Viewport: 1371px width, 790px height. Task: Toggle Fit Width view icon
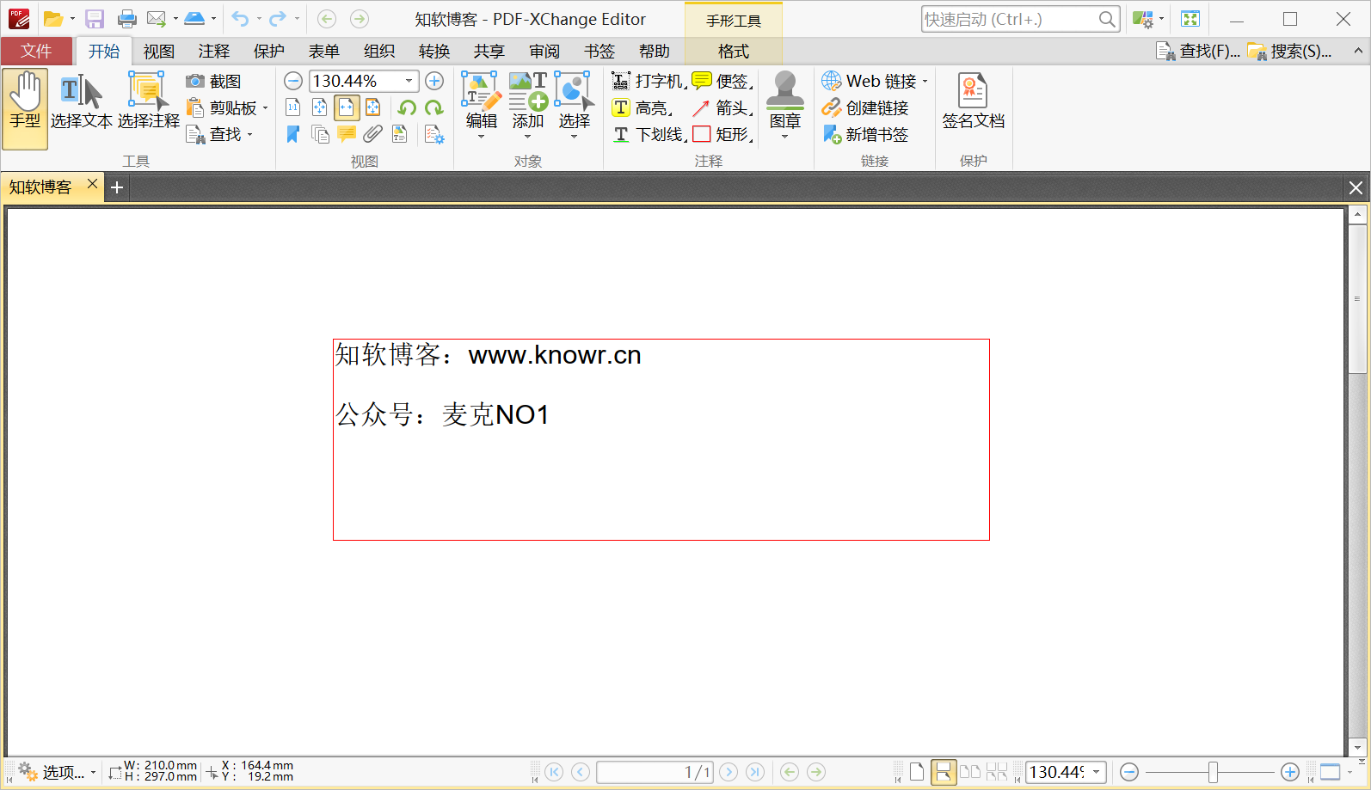click(347, 107)
